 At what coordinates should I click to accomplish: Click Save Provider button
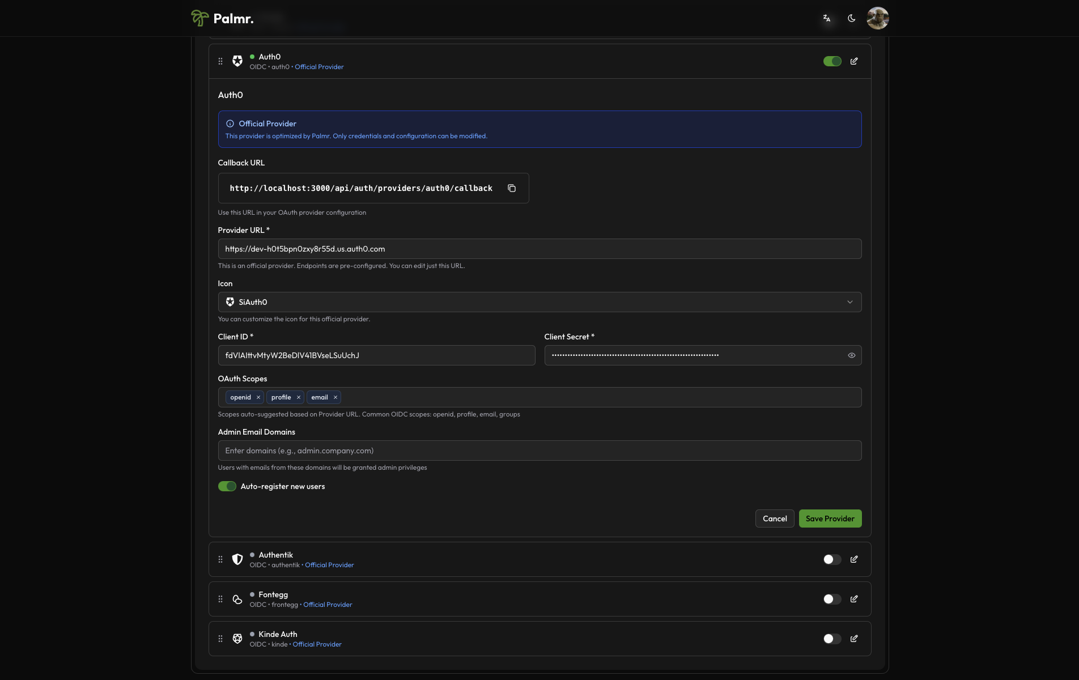tap(830, 518)
